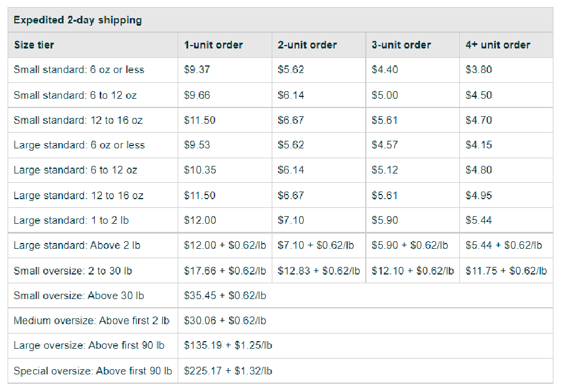This screenshot has height=389, width=561.
Task: Select the Size tier column header
Action: click(34, 45)
